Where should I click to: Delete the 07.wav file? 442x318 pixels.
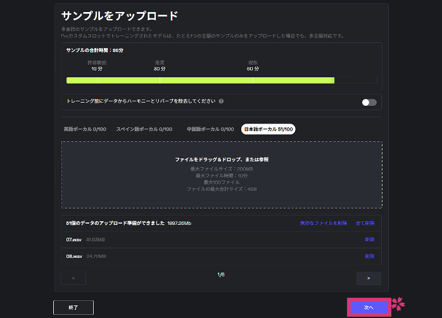[x=369, y=239]
